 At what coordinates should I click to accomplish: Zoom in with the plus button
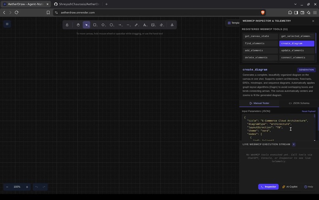27,187
